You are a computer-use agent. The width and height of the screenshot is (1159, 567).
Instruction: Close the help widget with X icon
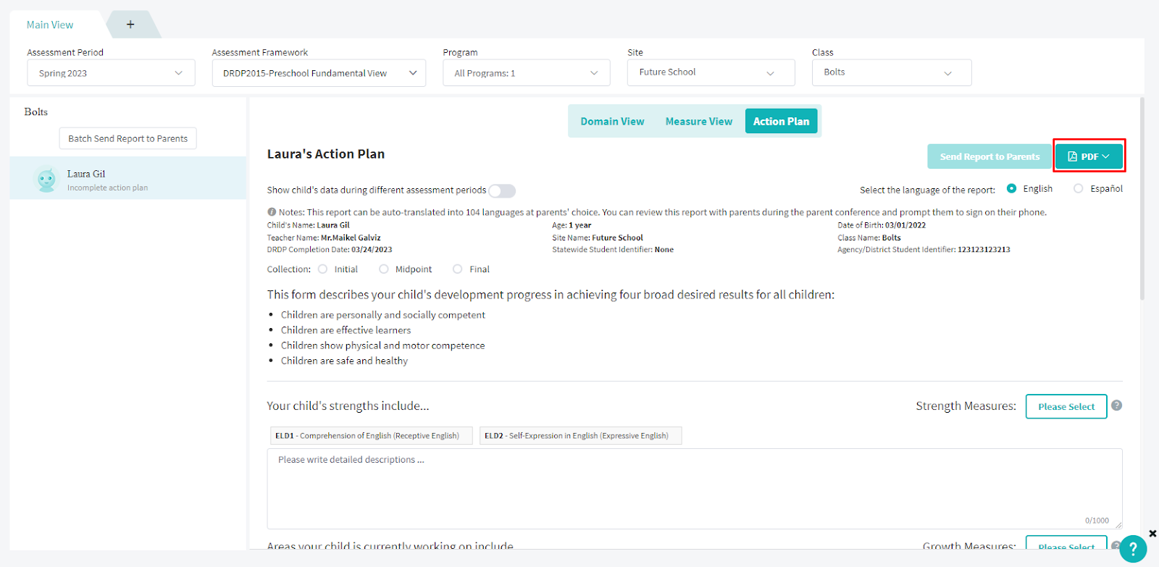[x=1152, y=534]
